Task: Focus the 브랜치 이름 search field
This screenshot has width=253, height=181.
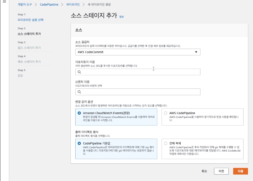Action: (x=138, y=92)
